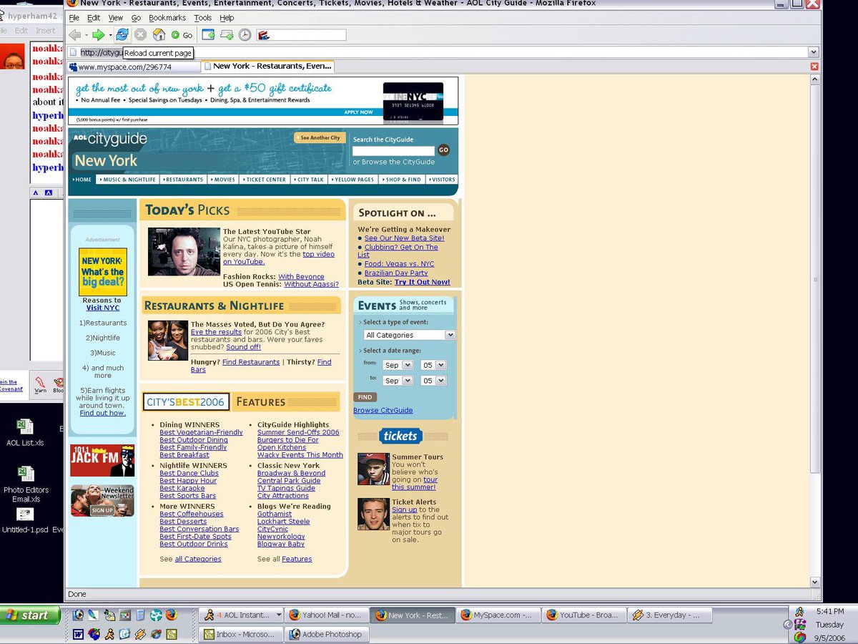Switch to Yahoo! Mail taskbar button
Screen dimensions: 858x644
(x=327, y=615)
